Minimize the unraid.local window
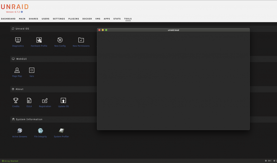This screenshot has height=163, width=277. pos(103,30)
